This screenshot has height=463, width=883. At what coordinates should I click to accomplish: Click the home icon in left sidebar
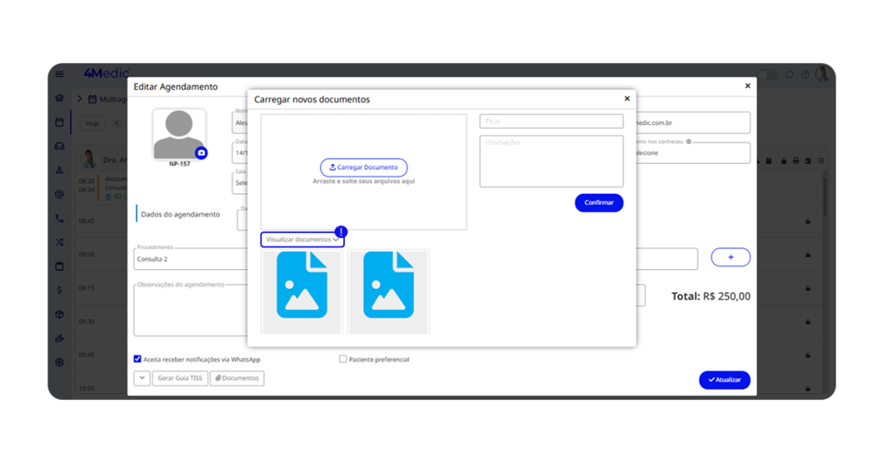click(x=59, y=98)
